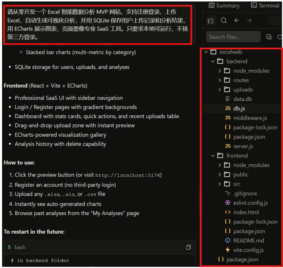Open data.db file
283x268 pixels.
242,99
